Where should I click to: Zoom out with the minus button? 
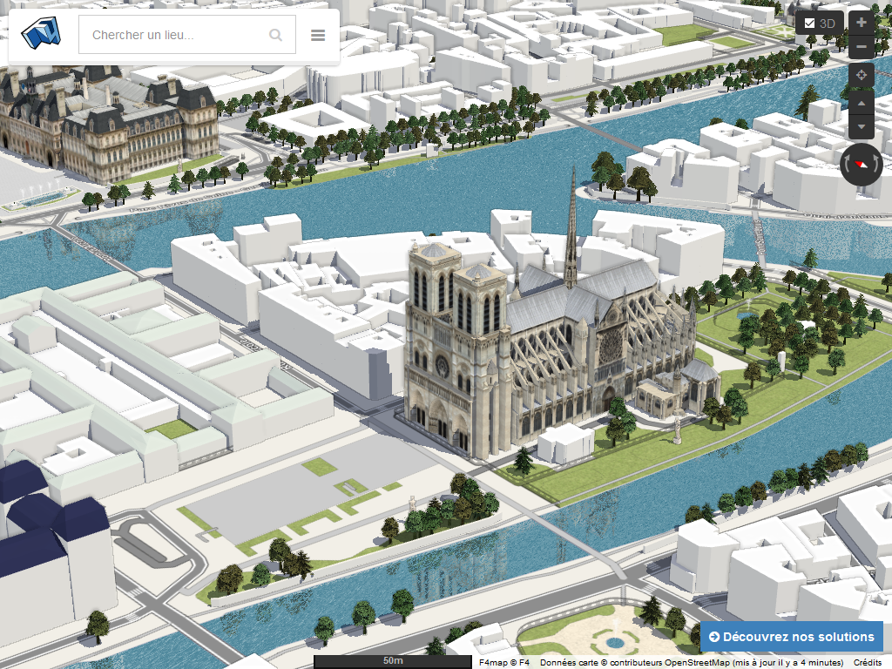point(862,46)
